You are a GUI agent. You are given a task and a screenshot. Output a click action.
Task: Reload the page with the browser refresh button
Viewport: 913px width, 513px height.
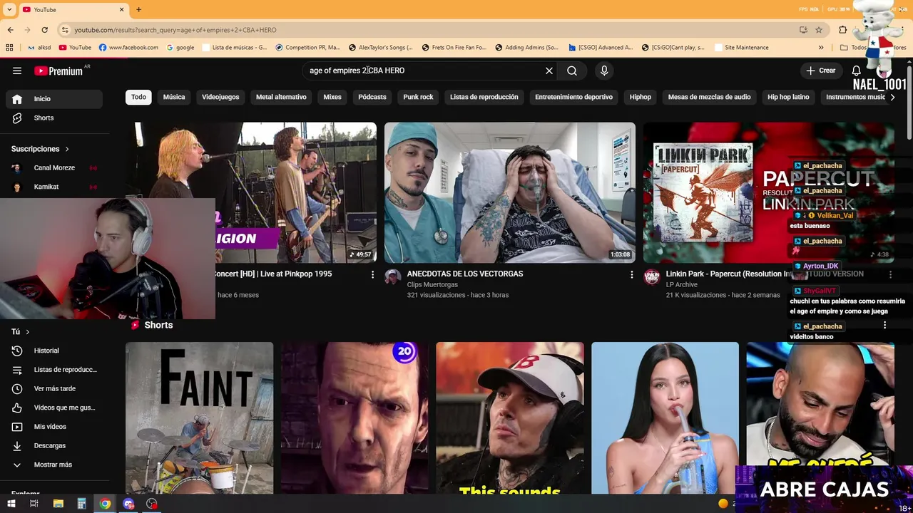pyautogui.click(x=45, y=30)
